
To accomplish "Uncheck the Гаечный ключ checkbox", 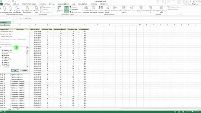I will coord(3,52).
